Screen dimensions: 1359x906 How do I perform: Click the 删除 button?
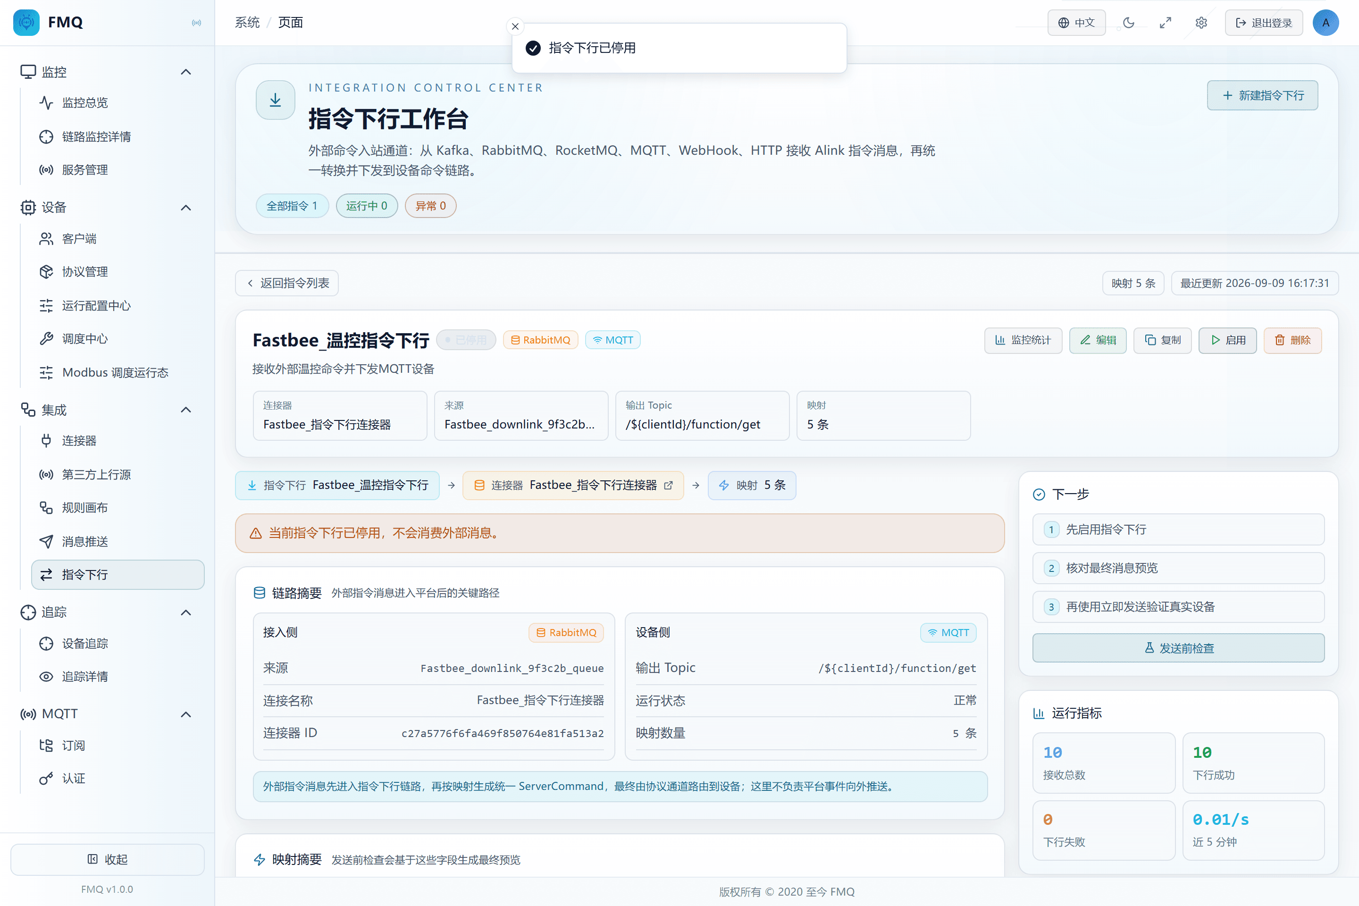(1292, 340)
